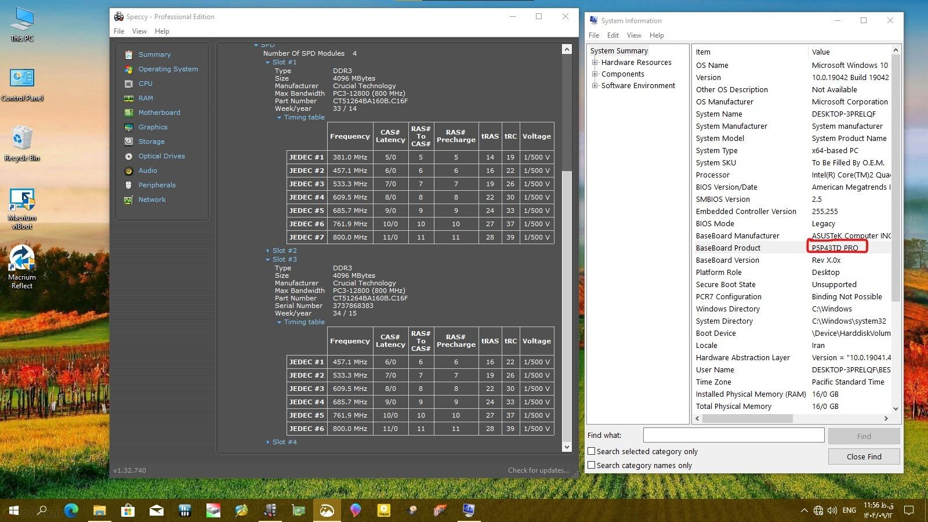Click the Close Find button

tap(864, 456)
